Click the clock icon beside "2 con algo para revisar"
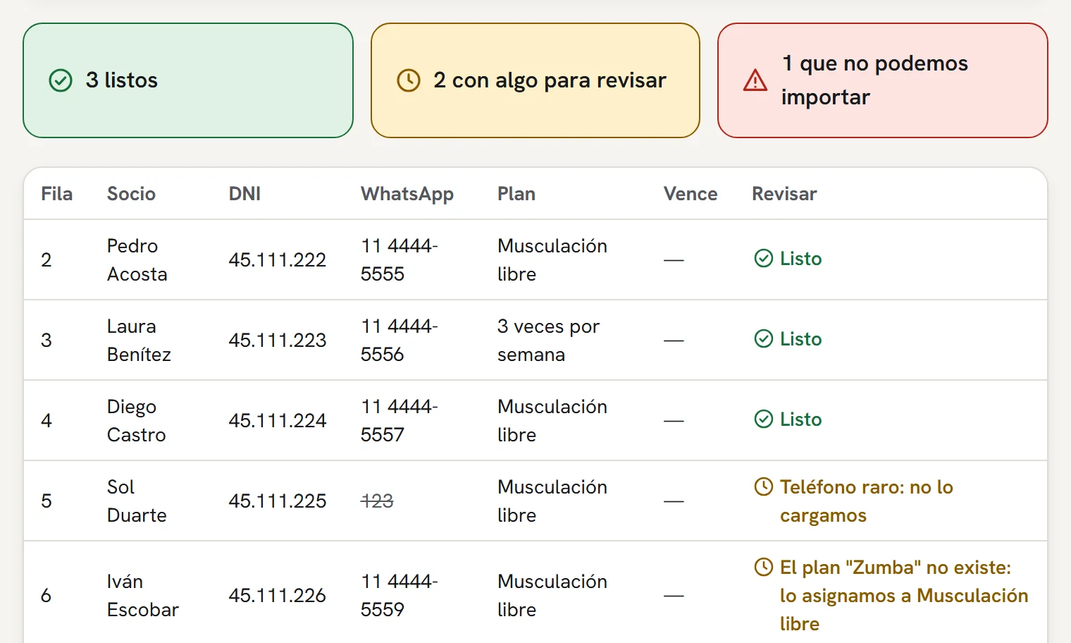This screenshot has width=1071, height=643. click(409, 80)
